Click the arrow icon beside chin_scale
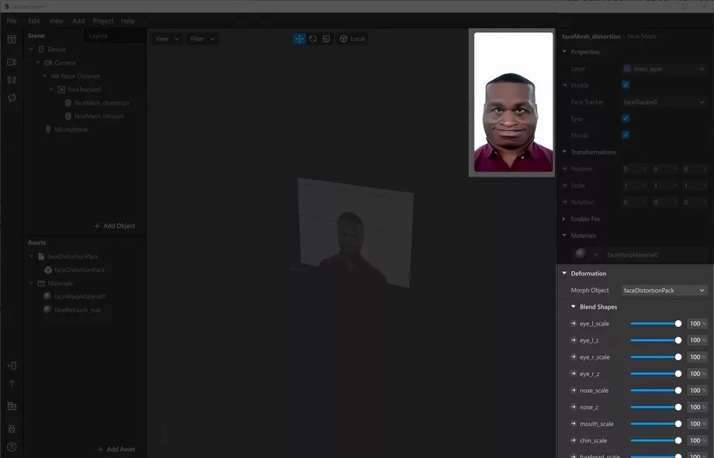 [x=574, y=440]
